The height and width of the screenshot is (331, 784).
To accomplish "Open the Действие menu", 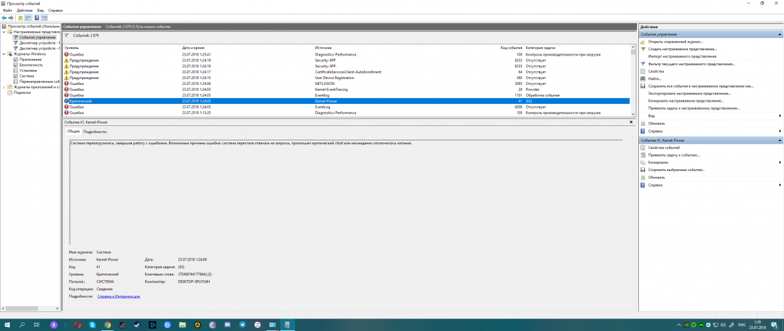I will tap(24, 10).
